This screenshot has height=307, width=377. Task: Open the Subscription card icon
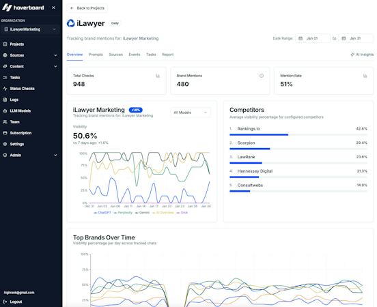(5, 133)
